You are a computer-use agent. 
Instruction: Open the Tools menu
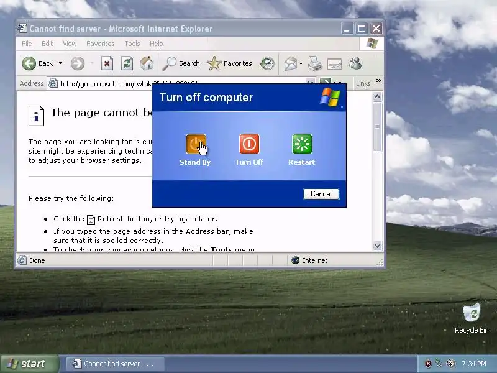(x=132, y=44)
